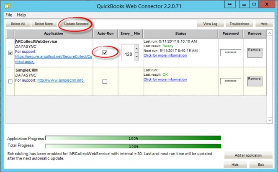Click the Password column header
This screenshot has width=278, height=172.
click(231, 33)
